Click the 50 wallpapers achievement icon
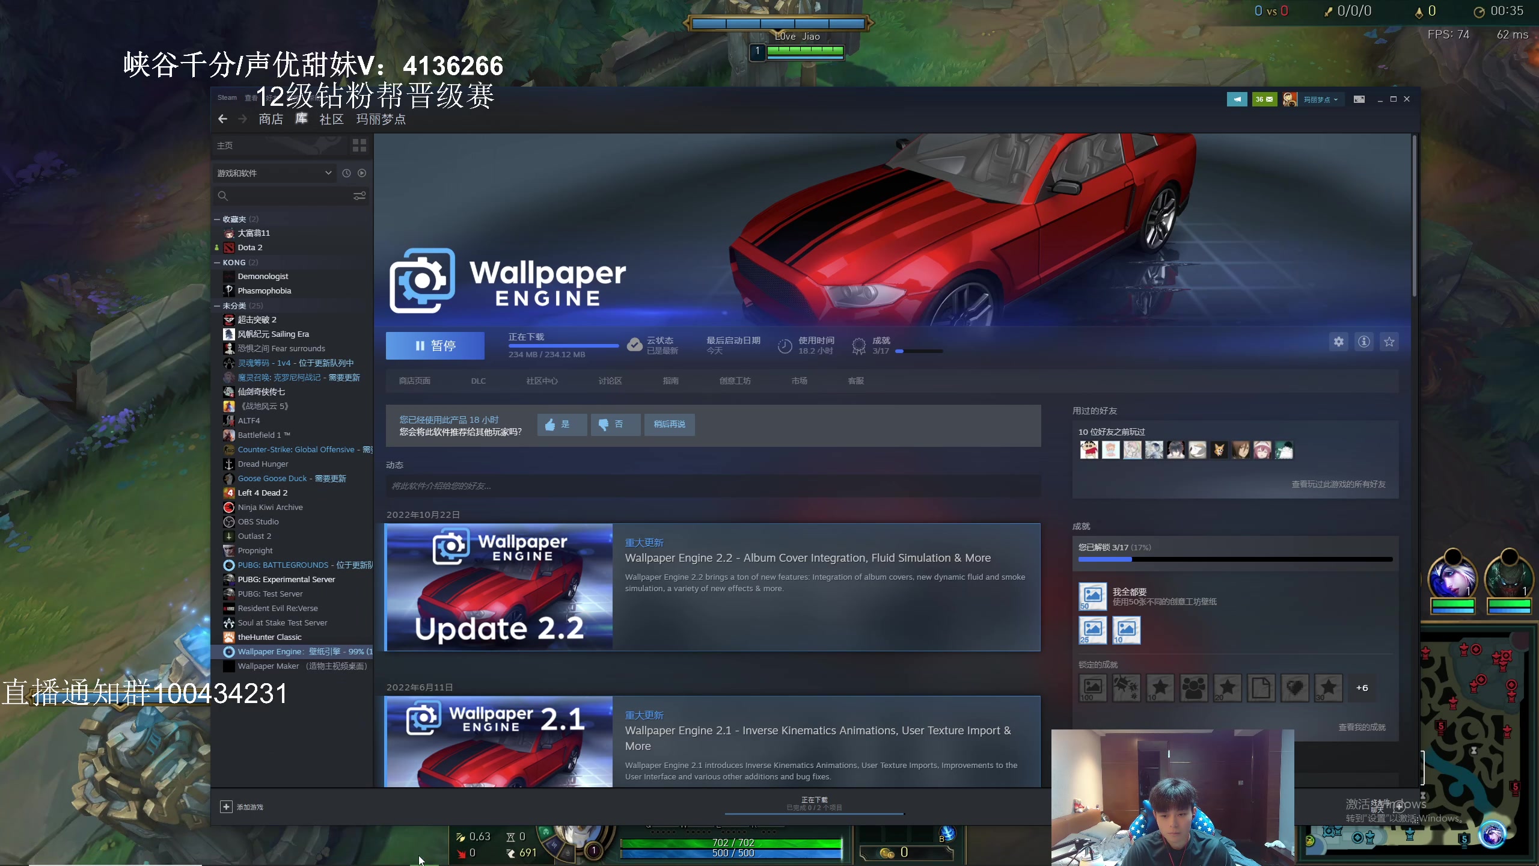 point(1093,597)
